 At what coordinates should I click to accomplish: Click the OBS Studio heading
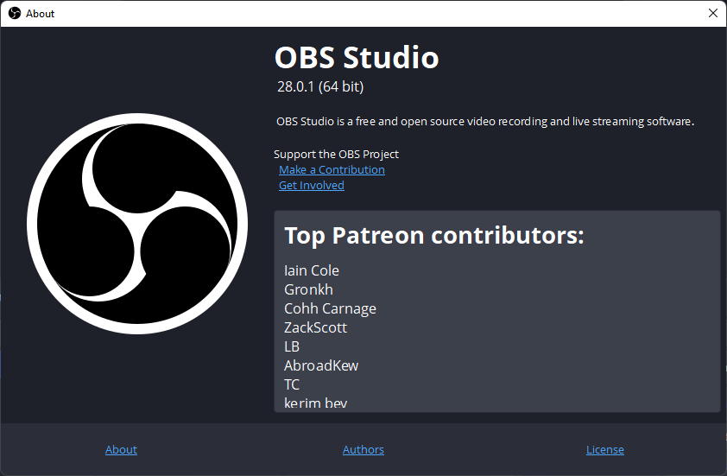click(x=357, y=58)
